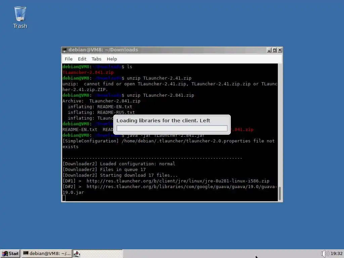
Task: Click 'inflating: README-RUS.txt' line
Action: pos(101,112)
